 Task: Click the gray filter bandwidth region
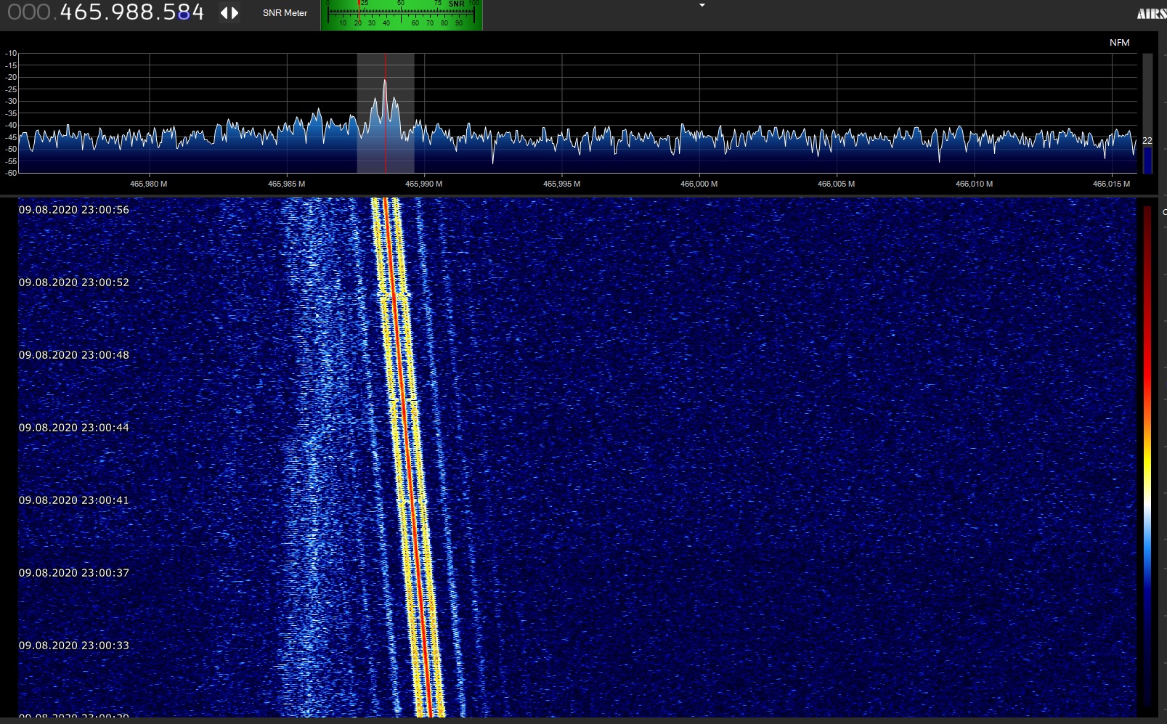click(386, 113)
